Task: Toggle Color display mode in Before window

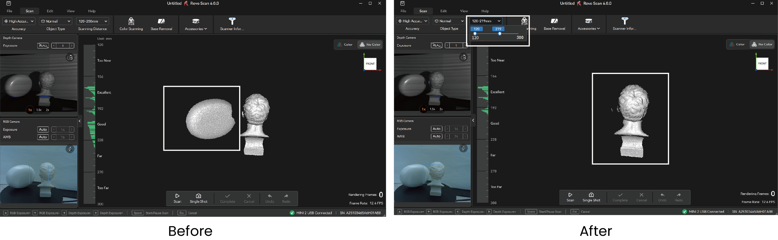Action: click(345, 44)
